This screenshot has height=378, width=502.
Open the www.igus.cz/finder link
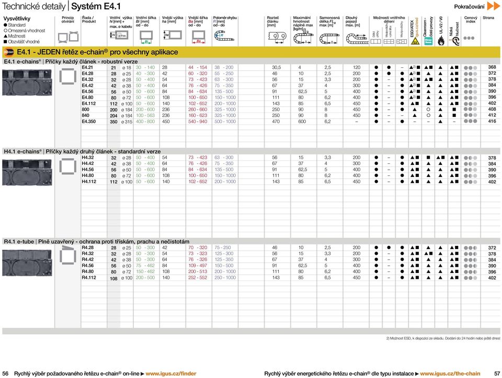pyautogui.click(x=171, y=373)
